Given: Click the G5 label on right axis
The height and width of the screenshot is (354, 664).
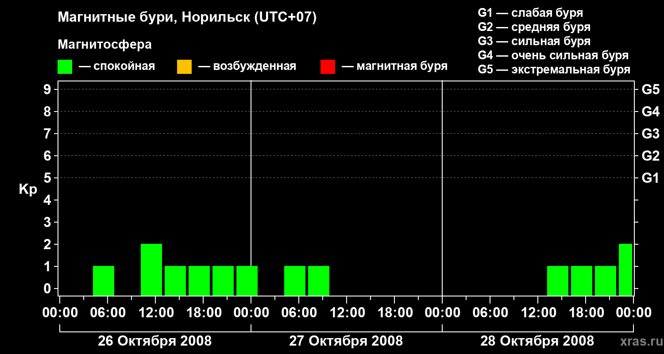Looking at the screenshot, I should pos(651,89).
